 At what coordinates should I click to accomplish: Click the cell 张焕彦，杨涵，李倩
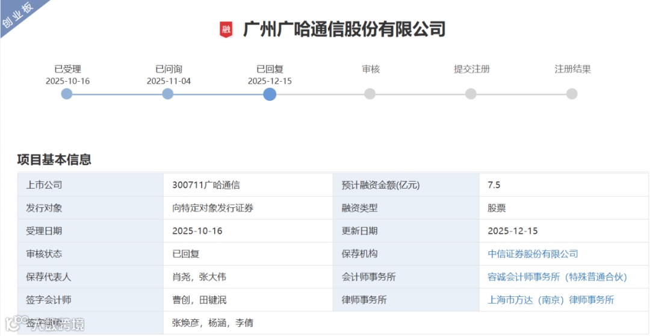tap(212, 323)
